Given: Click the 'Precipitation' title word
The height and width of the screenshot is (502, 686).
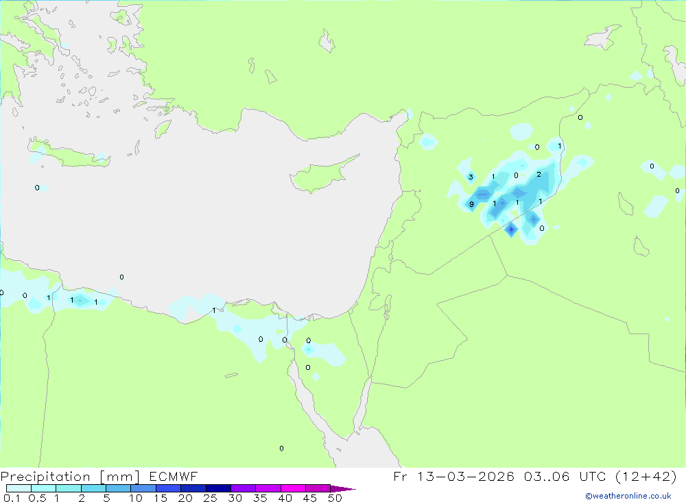Looking at the screenshot, I should [x=45, y=477].
